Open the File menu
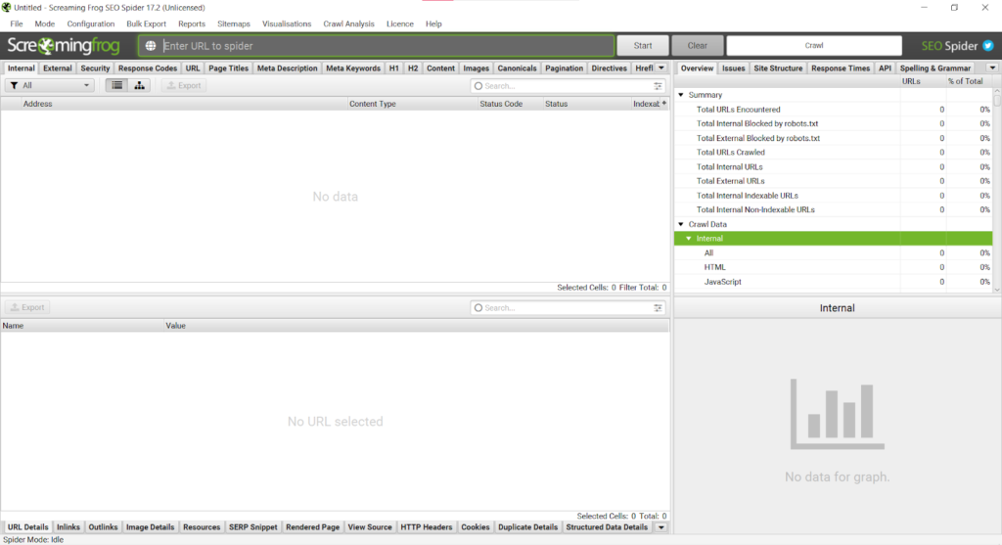The height and width of the screenshot is (545, 1002). pyautogui.click(x=17, y=23)
